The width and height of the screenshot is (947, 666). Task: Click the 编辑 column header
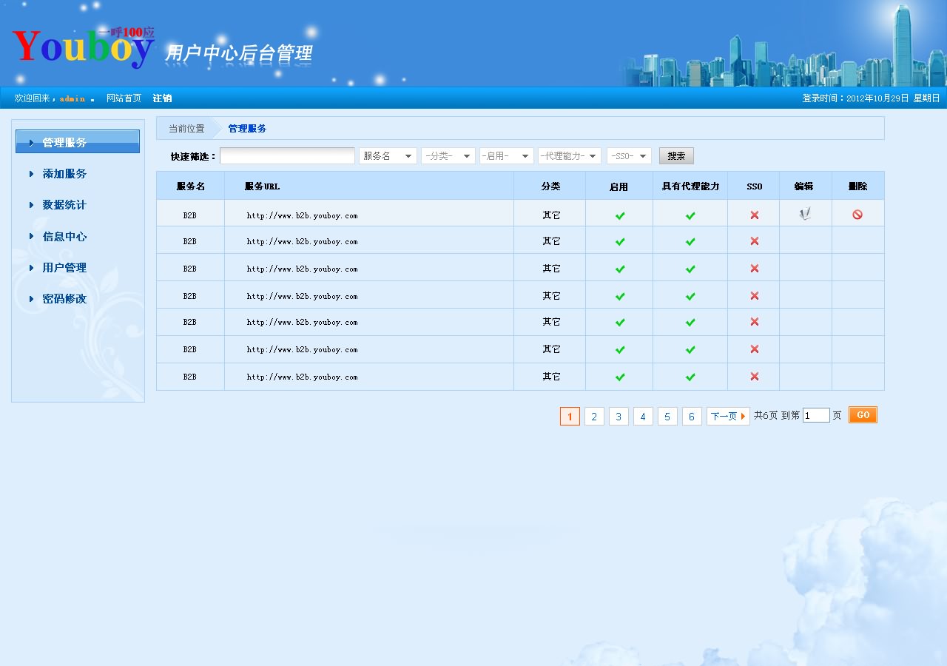[x=804, y=186]
